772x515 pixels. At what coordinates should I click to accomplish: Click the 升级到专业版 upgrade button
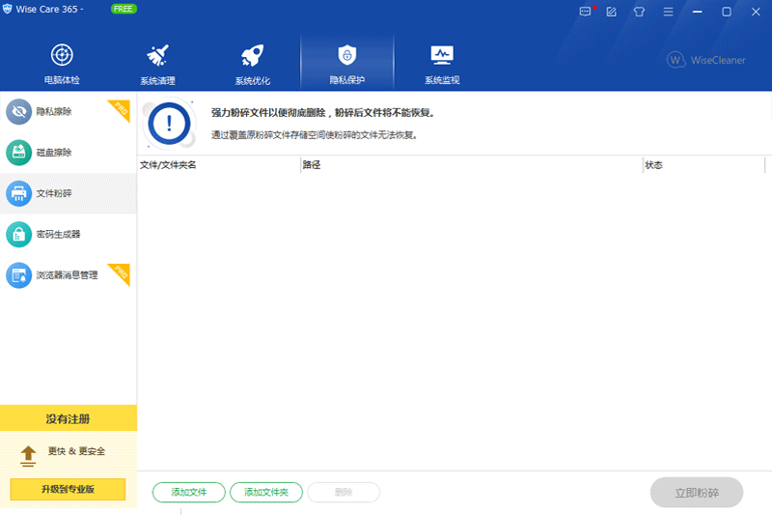click(x=69, y=489)
